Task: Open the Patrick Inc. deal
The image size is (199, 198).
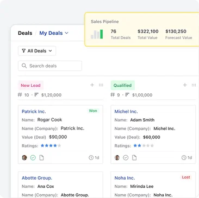Action: click(x=34, y=112)
